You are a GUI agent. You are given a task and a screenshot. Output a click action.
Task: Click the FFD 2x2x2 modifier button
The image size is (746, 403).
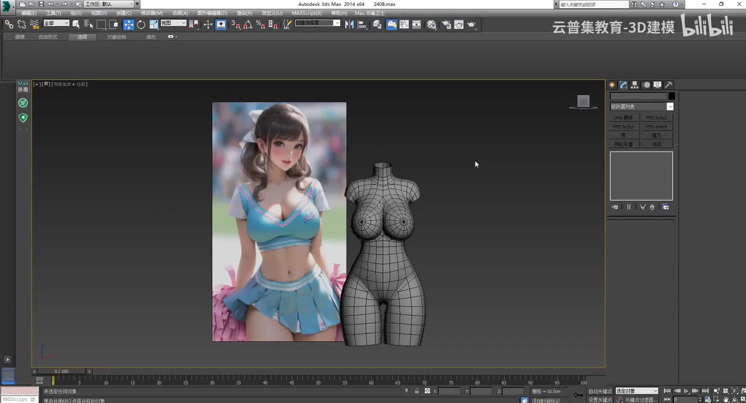point(656,118)
